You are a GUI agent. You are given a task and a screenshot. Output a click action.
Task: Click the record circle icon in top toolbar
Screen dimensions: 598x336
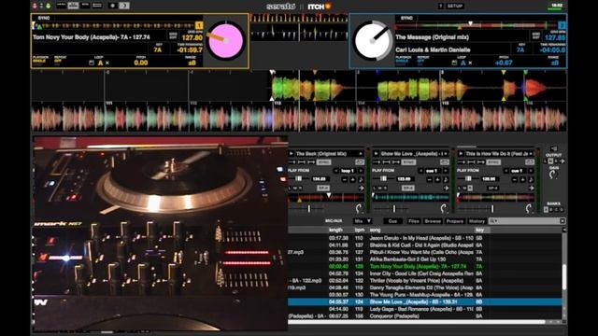[x=112, y=6]
